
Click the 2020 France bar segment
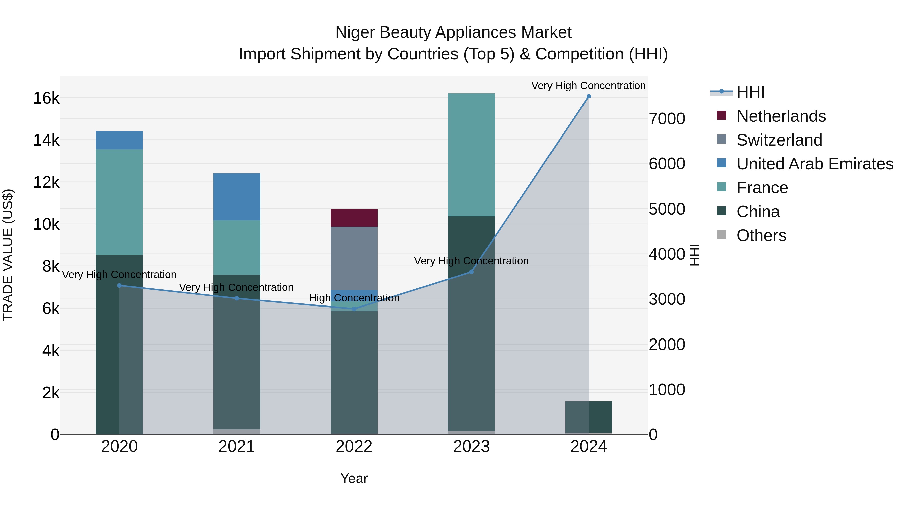tap(119, 202)
